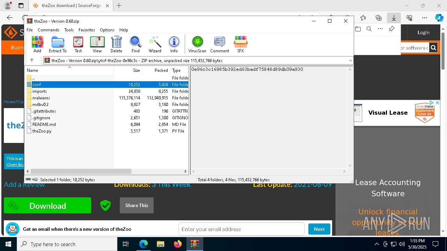Open the File menu in WinRAR
Image resolution: width=447 pixels, height=251 pixels.
(30, 30)
